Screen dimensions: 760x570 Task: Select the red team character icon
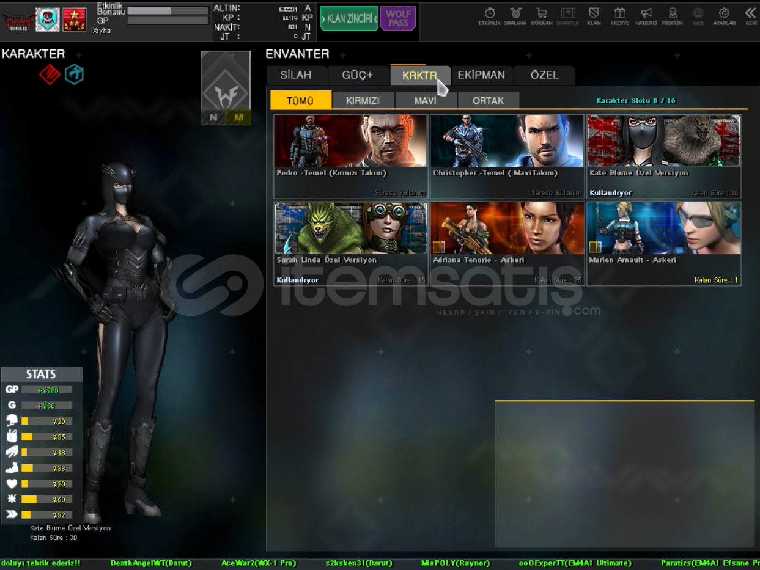[50, 75]
